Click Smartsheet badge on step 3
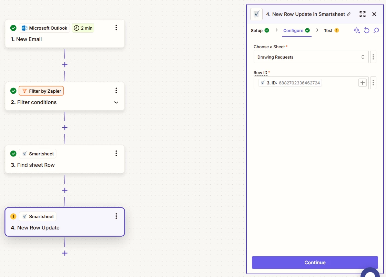Screen dimensions: 386x277 [x=38, y=154]
